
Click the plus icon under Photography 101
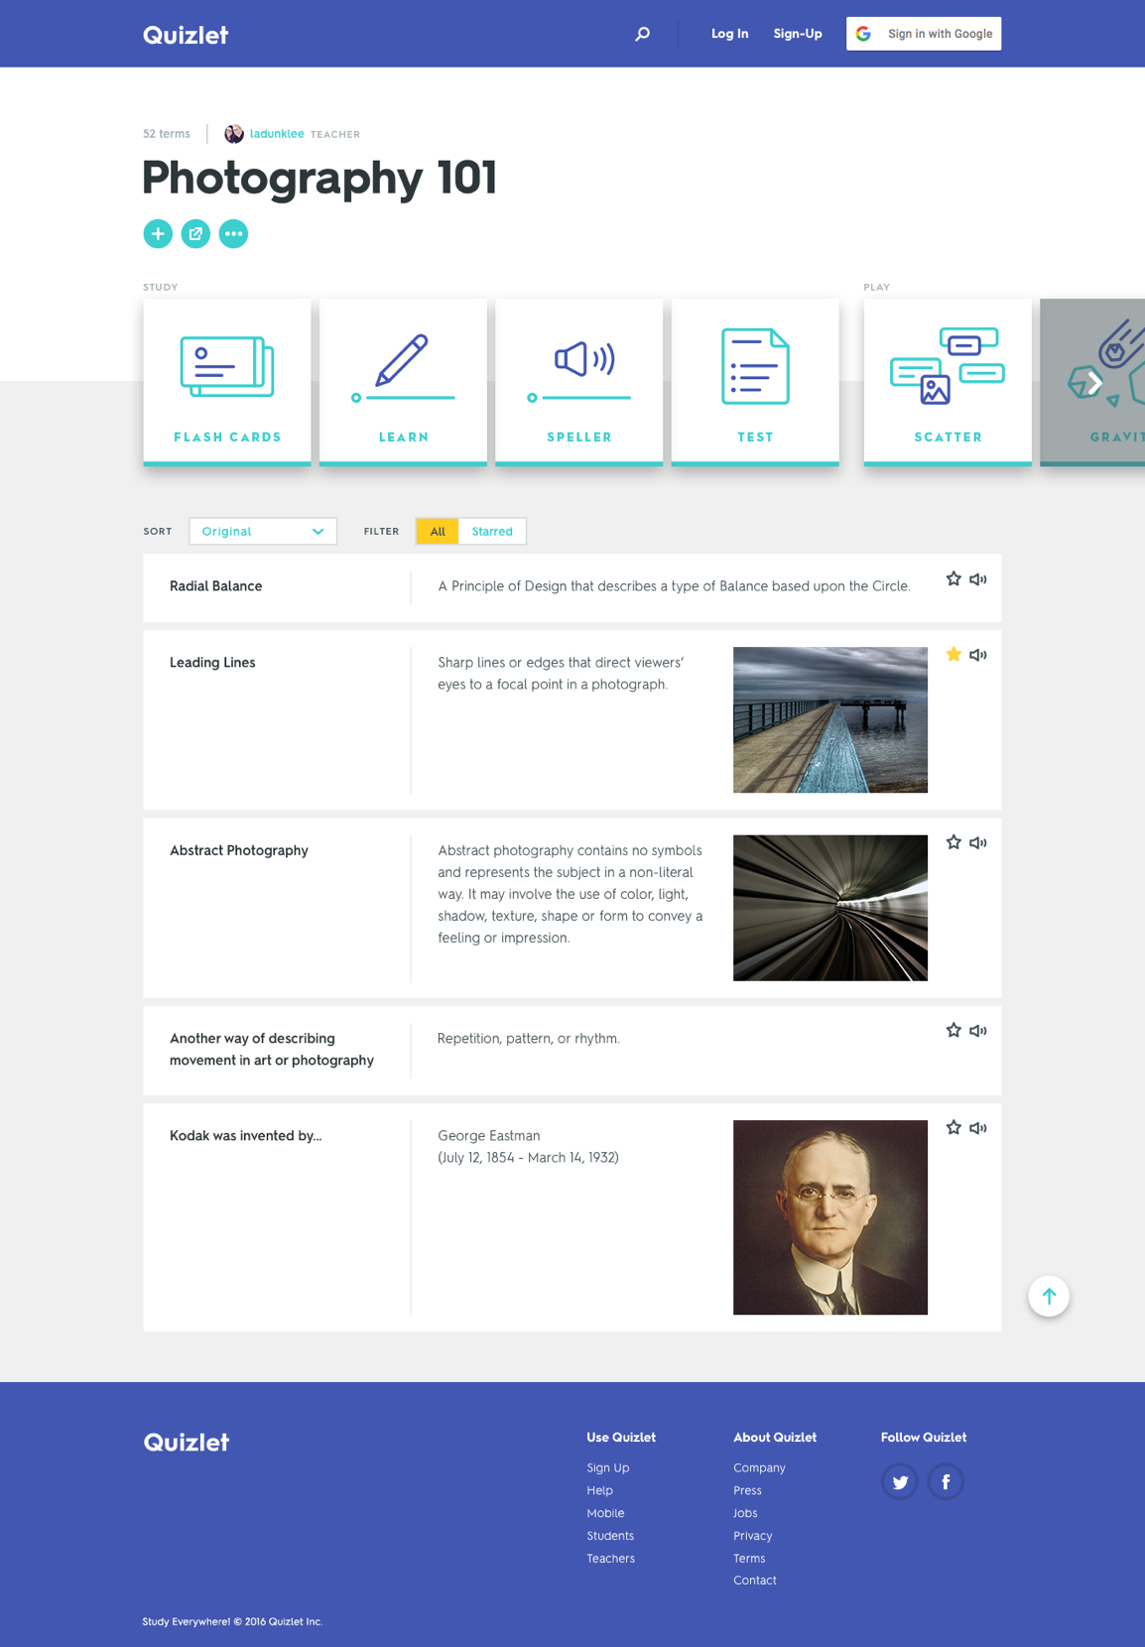coord(158,234)
